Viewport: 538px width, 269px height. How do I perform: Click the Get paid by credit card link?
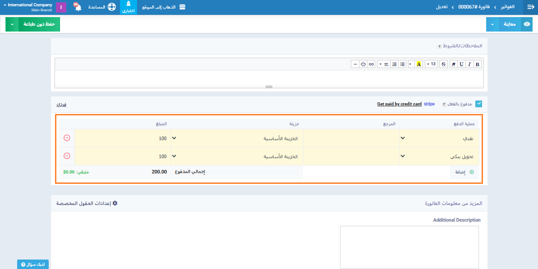(399, 104)
